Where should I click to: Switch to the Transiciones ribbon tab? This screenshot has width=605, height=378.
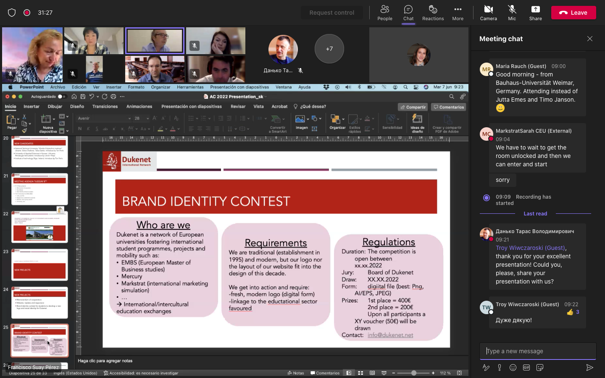[105, 107]
